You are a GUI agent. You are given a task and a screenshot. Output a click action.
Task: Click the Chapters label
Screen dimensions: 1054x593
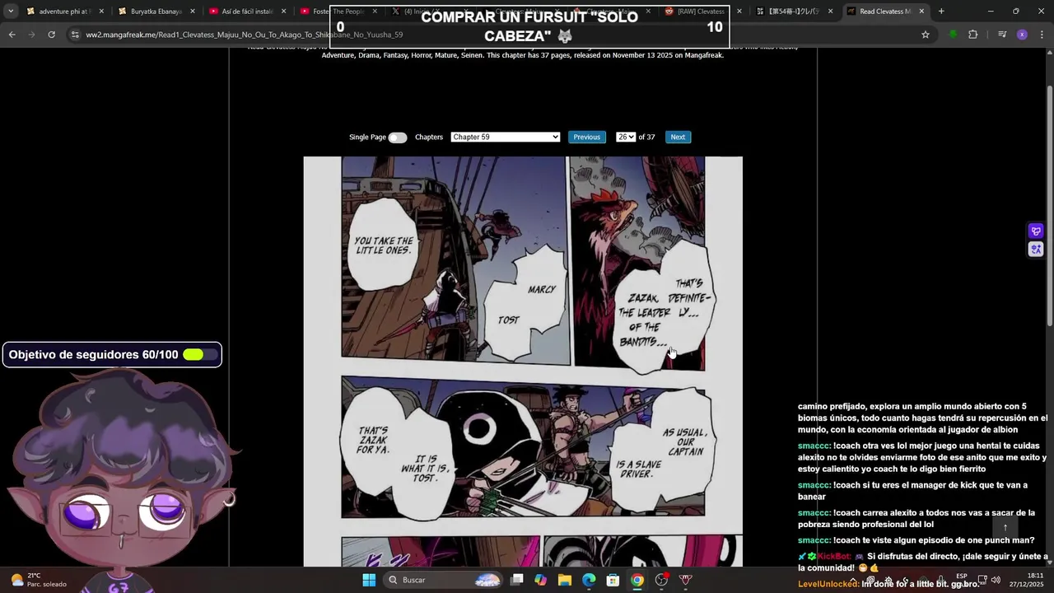429,137
